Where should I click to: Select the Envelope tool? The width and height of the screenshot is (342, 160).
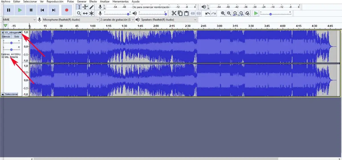85,7
